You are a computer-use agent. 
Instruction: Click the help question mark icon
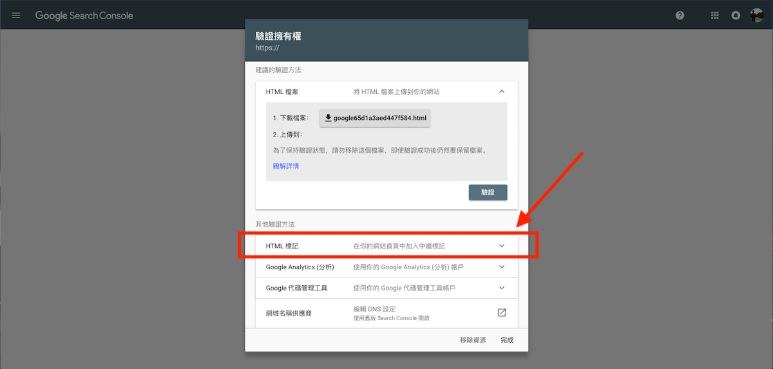click(680, 15)
